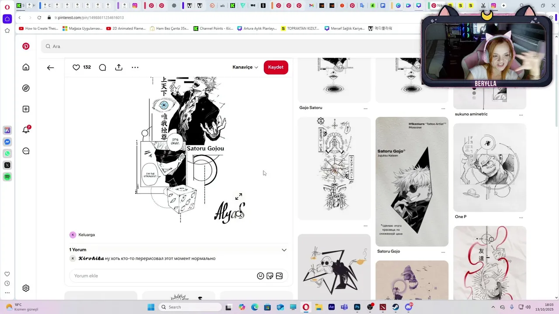Screen dimensions: 559x314
Task: Click the Windows taskbar Search box
Action: (190, 307)
